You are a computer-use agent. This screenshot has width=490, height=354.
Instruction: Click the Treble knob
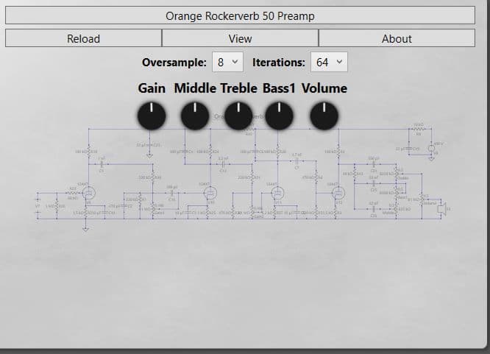click(x=238, y=116)
